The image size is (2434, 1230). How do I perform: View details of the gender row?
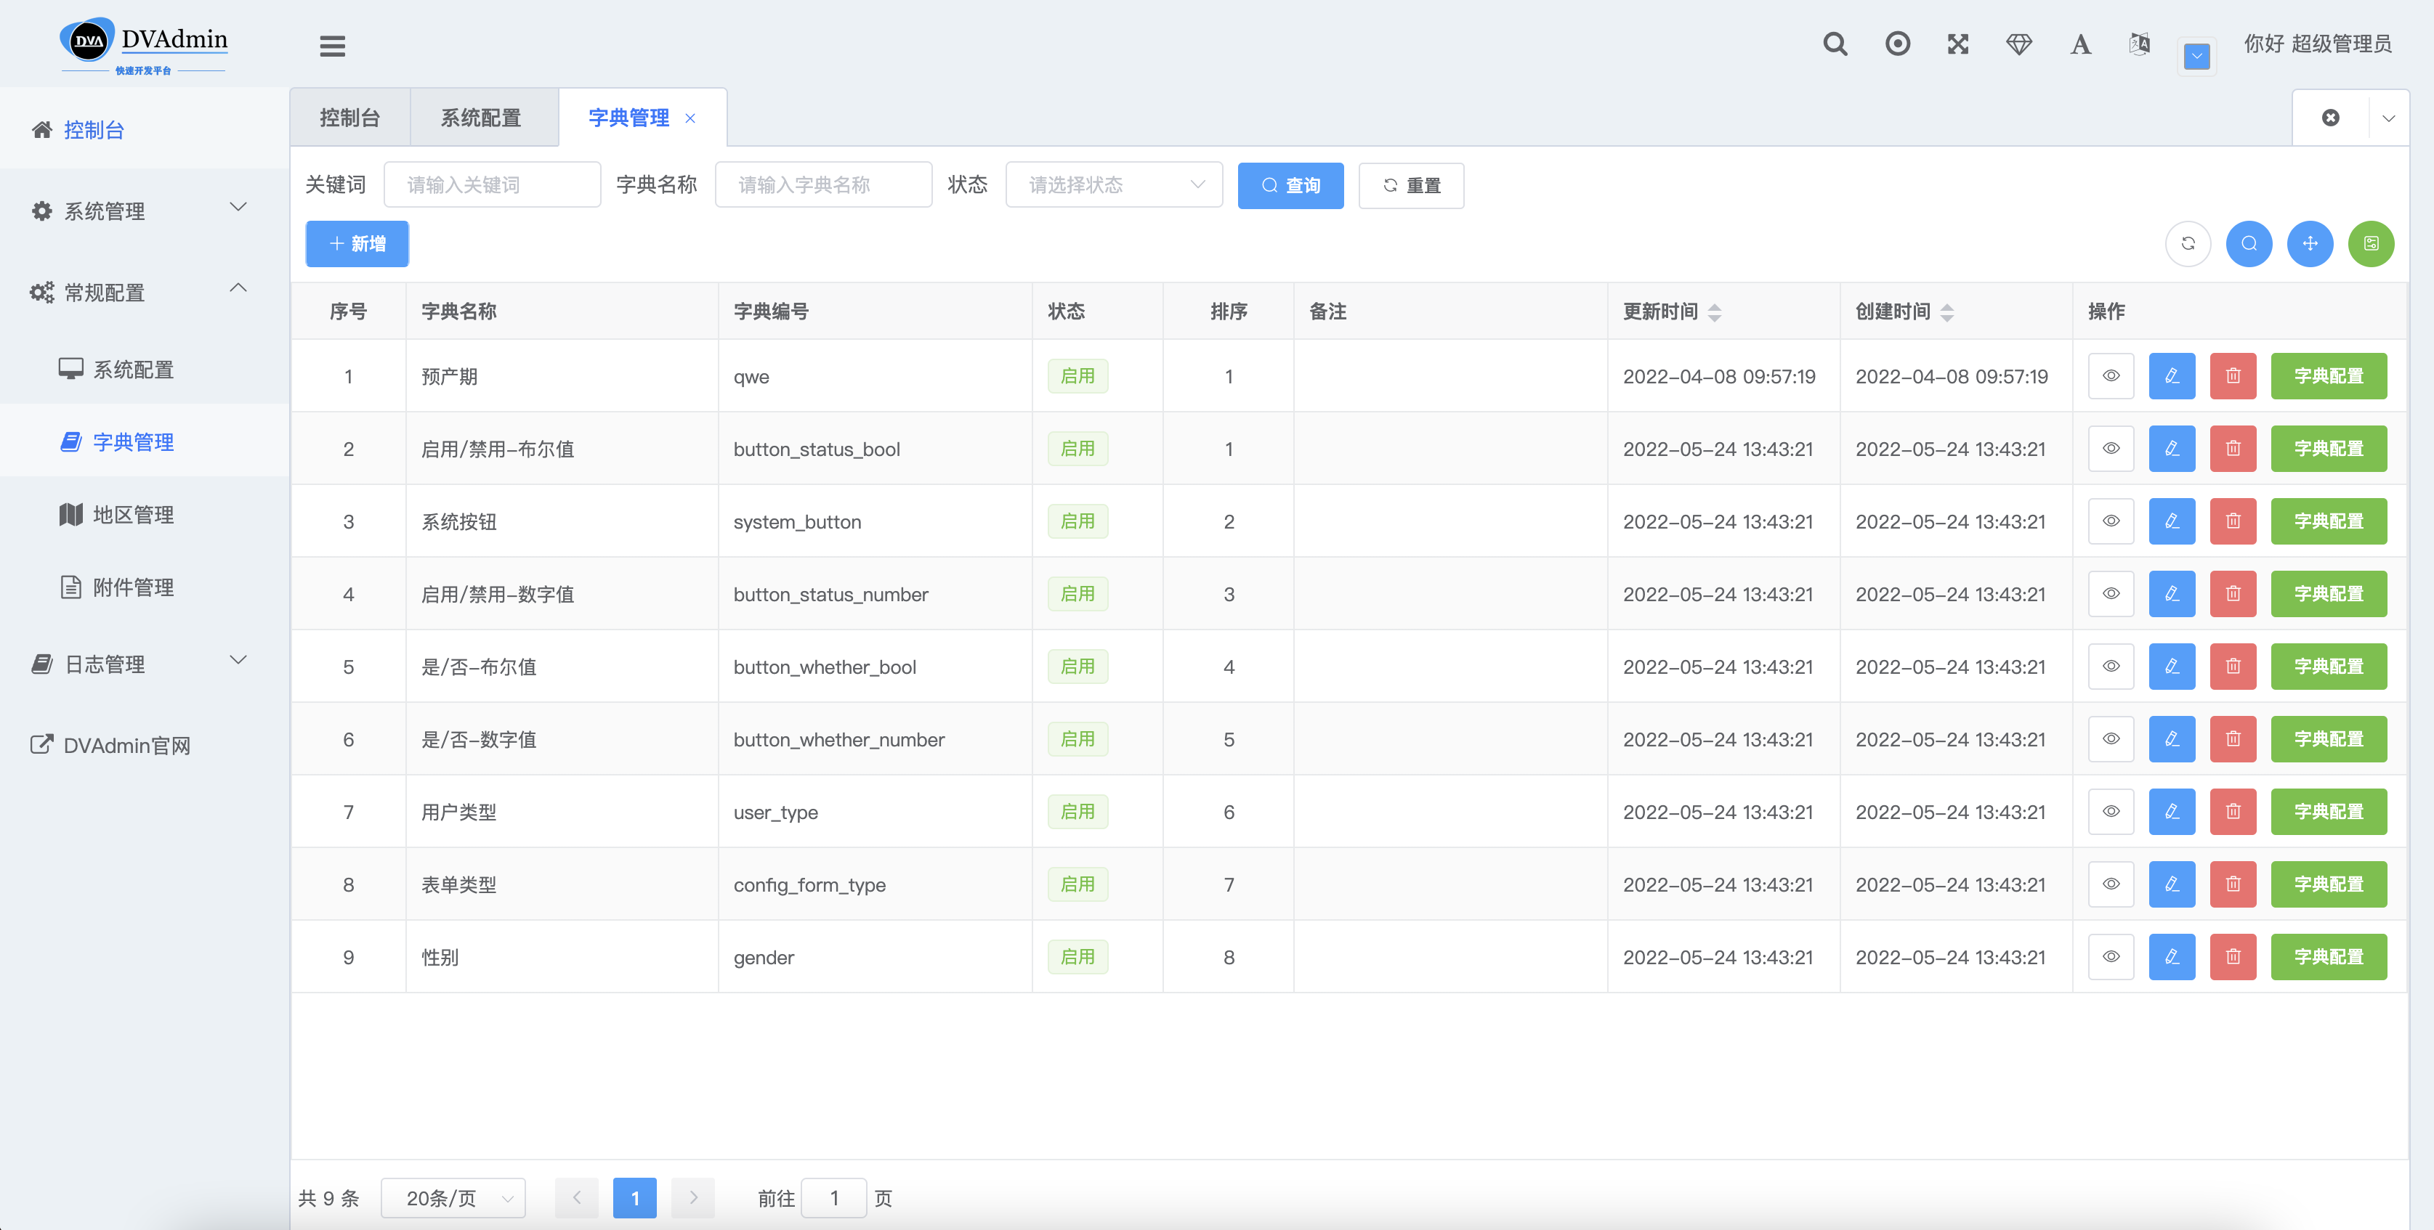(x=2111, y=957)
